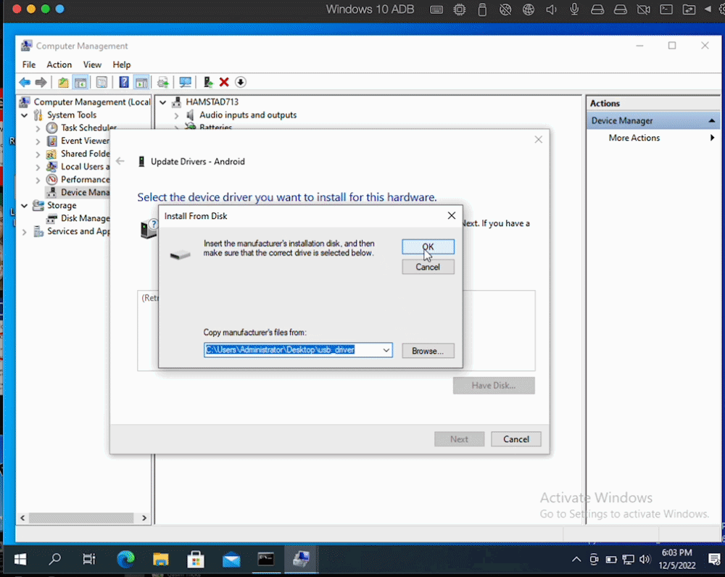Open Microsoft Store from the taskbar

pyautogui.click(x=196, y=560)
